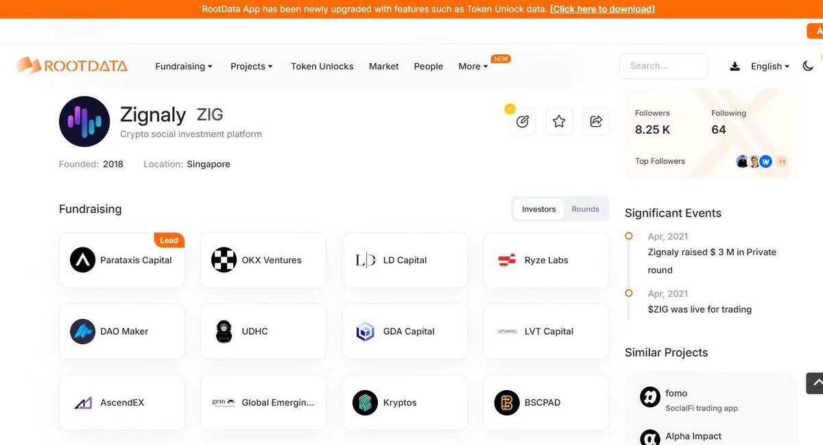
Task: Expand the Projects menu dropdown
Action: pos(252,67)
